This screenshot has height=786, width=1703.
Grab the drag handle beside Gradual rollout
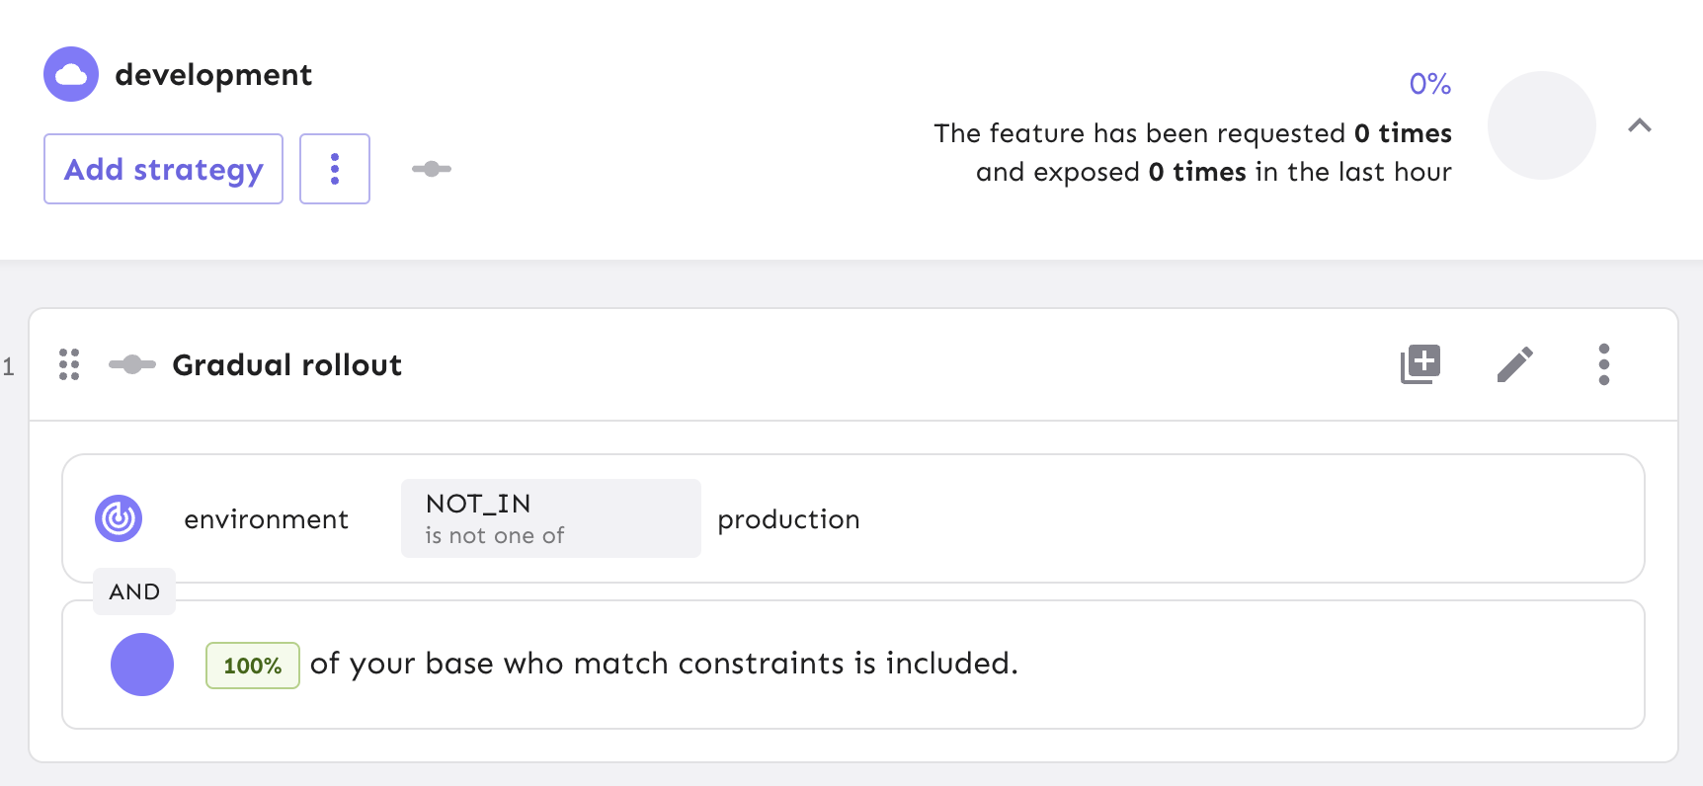click(x=69, y=364)
